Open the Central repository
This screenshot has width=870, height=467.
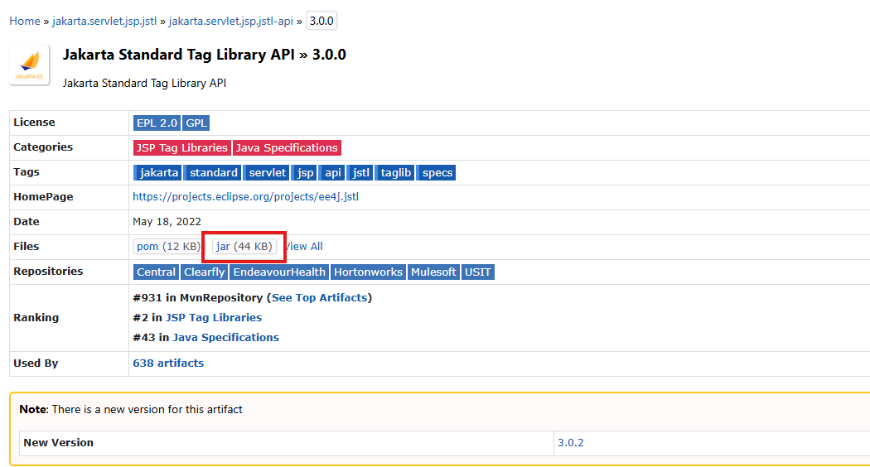click(x=156, y=272)
